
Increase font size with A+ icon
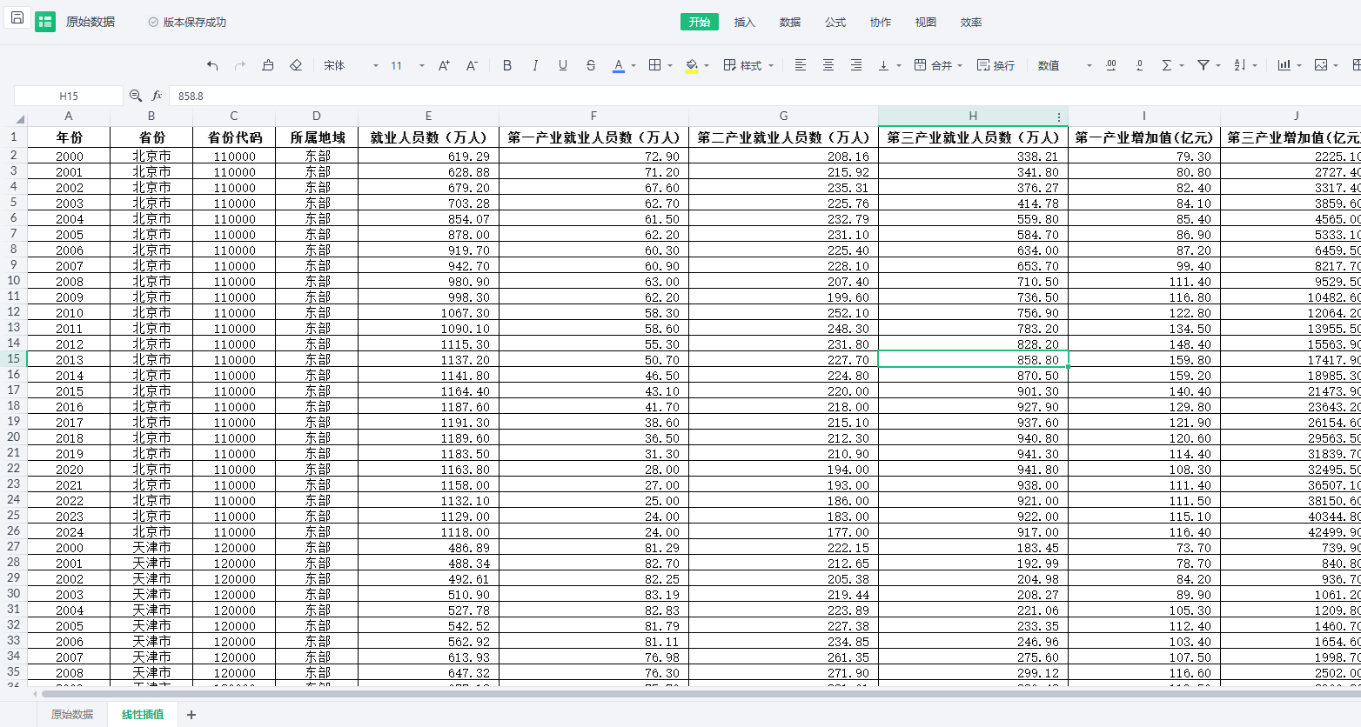(x=444, y=65)
